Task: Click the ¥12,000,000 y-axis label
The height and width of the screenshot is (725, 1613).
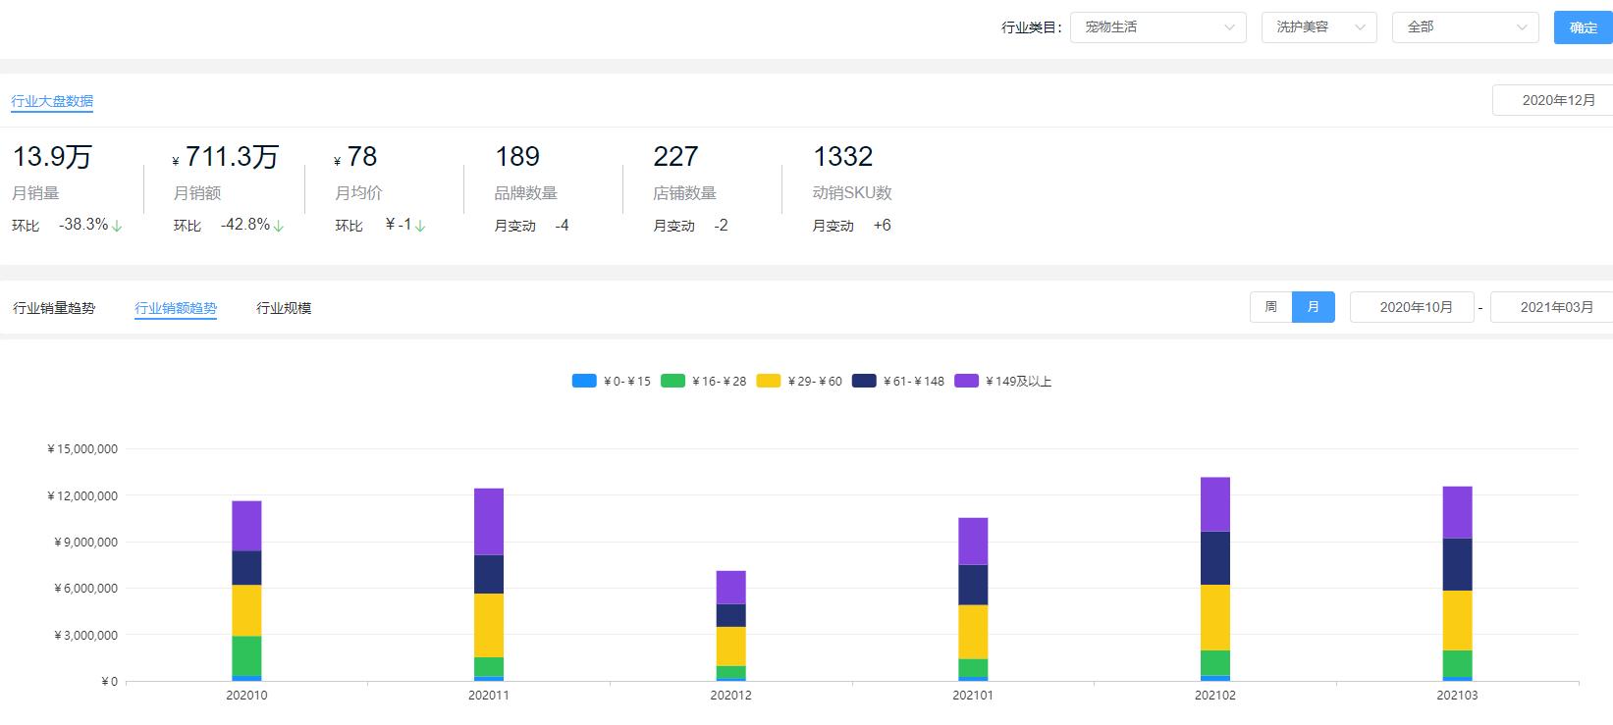Action: pyautogui.click(x=82, y=496)
